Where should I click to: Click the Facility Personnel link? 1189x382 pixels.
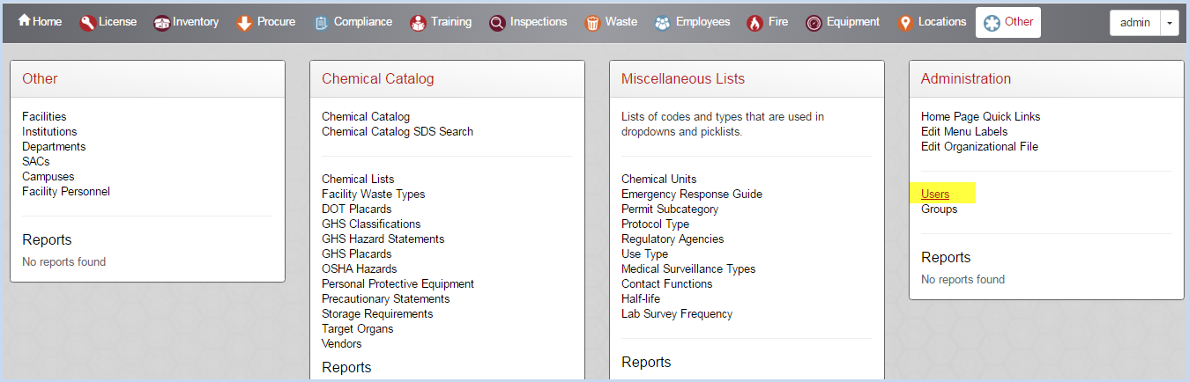(66, 192)
